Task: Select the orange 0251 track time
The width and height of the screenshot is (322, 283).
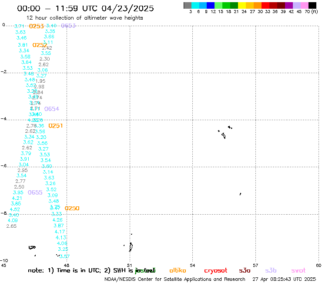Action: click(x=55, y=126)
